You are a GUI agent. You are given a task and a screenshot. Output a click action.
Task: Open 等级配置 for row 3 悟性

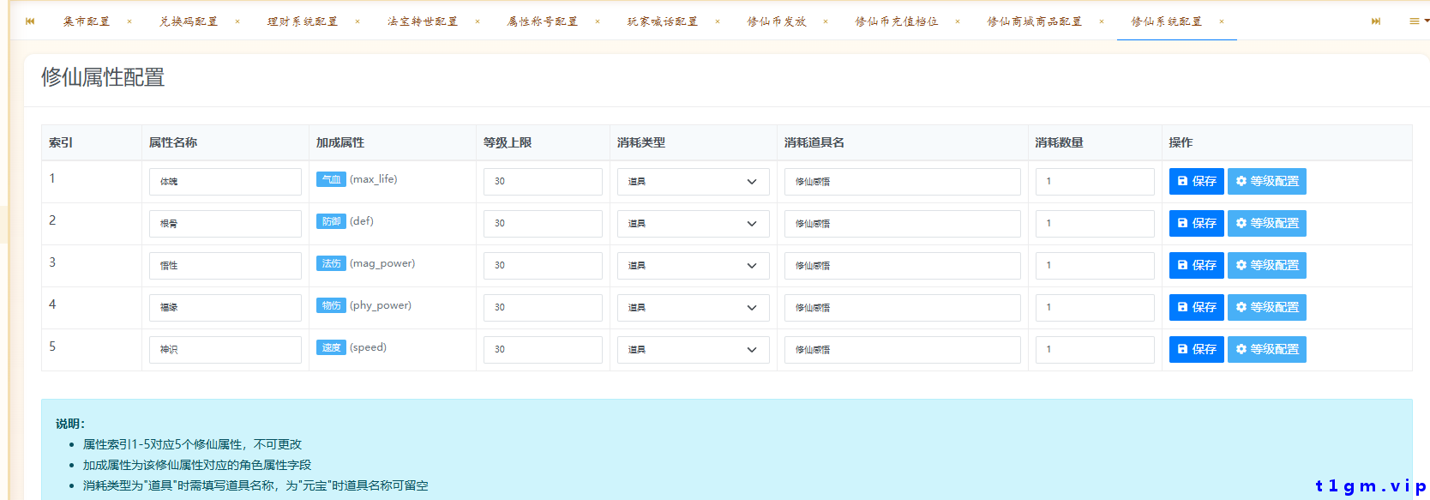(1267, 265)
